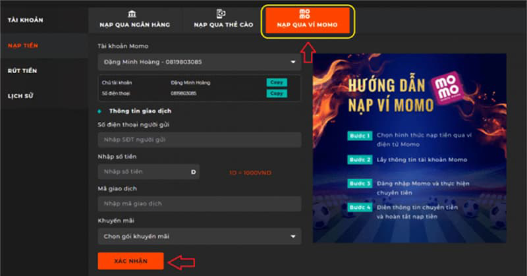Go to LỊCH SỬ in the sidebar
The image size is (527, 276).
[x=20, y=96]
